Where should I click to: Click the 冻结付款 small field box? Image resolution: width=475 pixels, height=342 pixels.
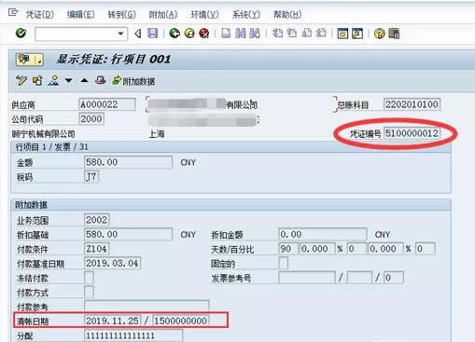[x=89, y=278]
